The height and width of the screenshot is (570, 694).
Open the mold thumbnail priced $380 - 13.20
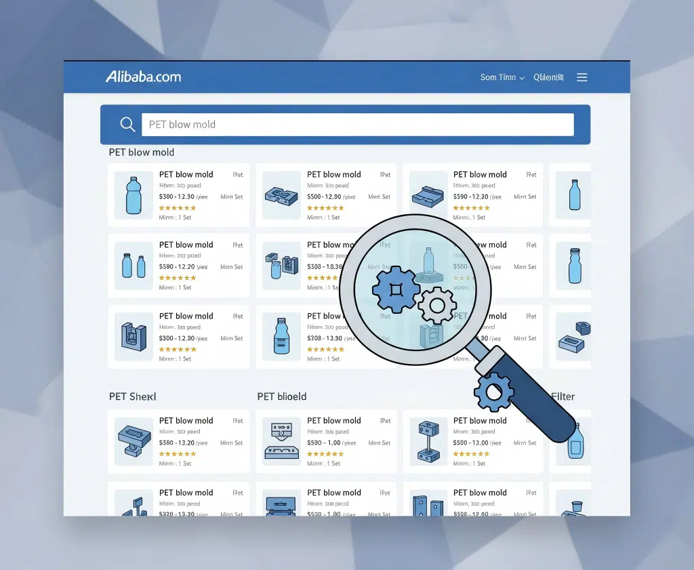click(x=134, y=441)
